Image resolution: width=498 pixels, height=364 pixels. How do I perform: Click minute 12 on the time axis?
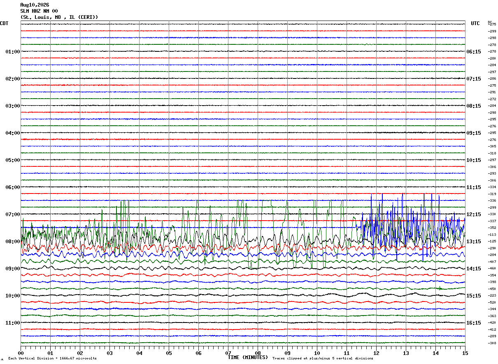click(x=376, y=353)
